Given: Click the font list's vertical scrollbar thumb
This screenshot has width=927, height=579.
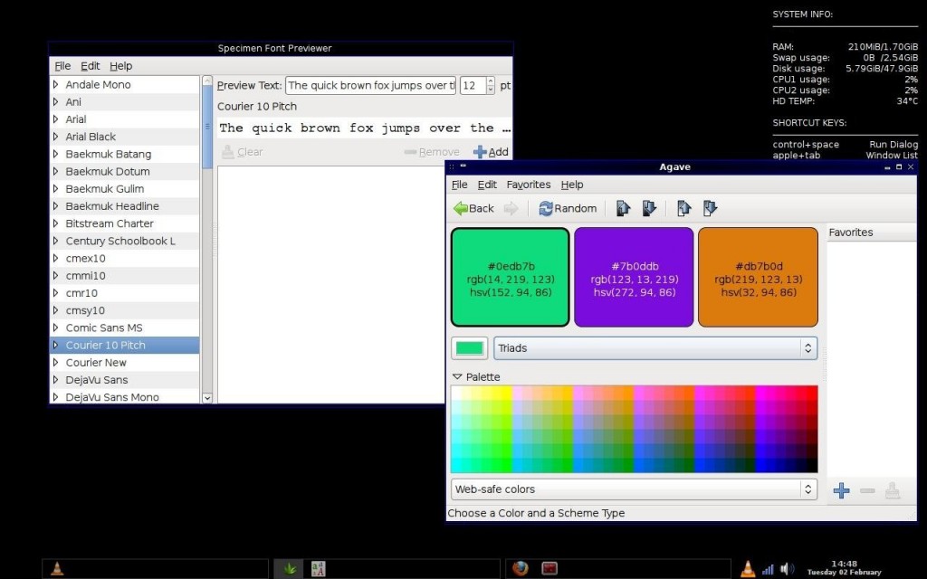Looking at the screenshot, I should (x=207, y=127).
